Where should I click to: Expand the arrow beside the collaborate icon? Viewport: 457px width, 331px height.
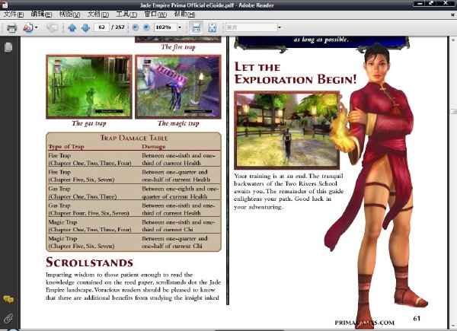coord(36,27)
